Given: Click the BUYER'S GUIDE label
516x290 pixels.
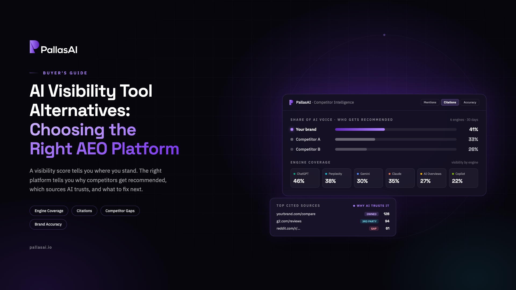Looking at the screenshot, I should [65, 73].
